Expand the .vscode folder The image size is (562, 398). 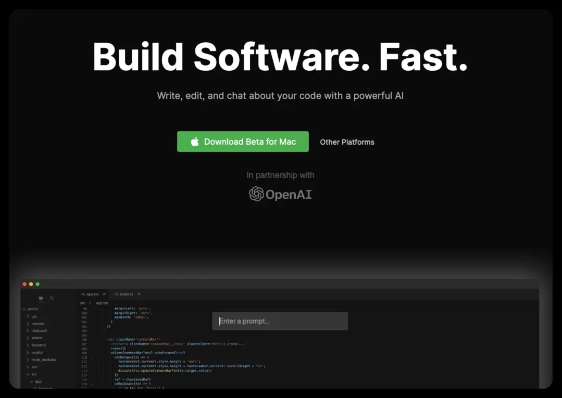click(x=35, y=324)
